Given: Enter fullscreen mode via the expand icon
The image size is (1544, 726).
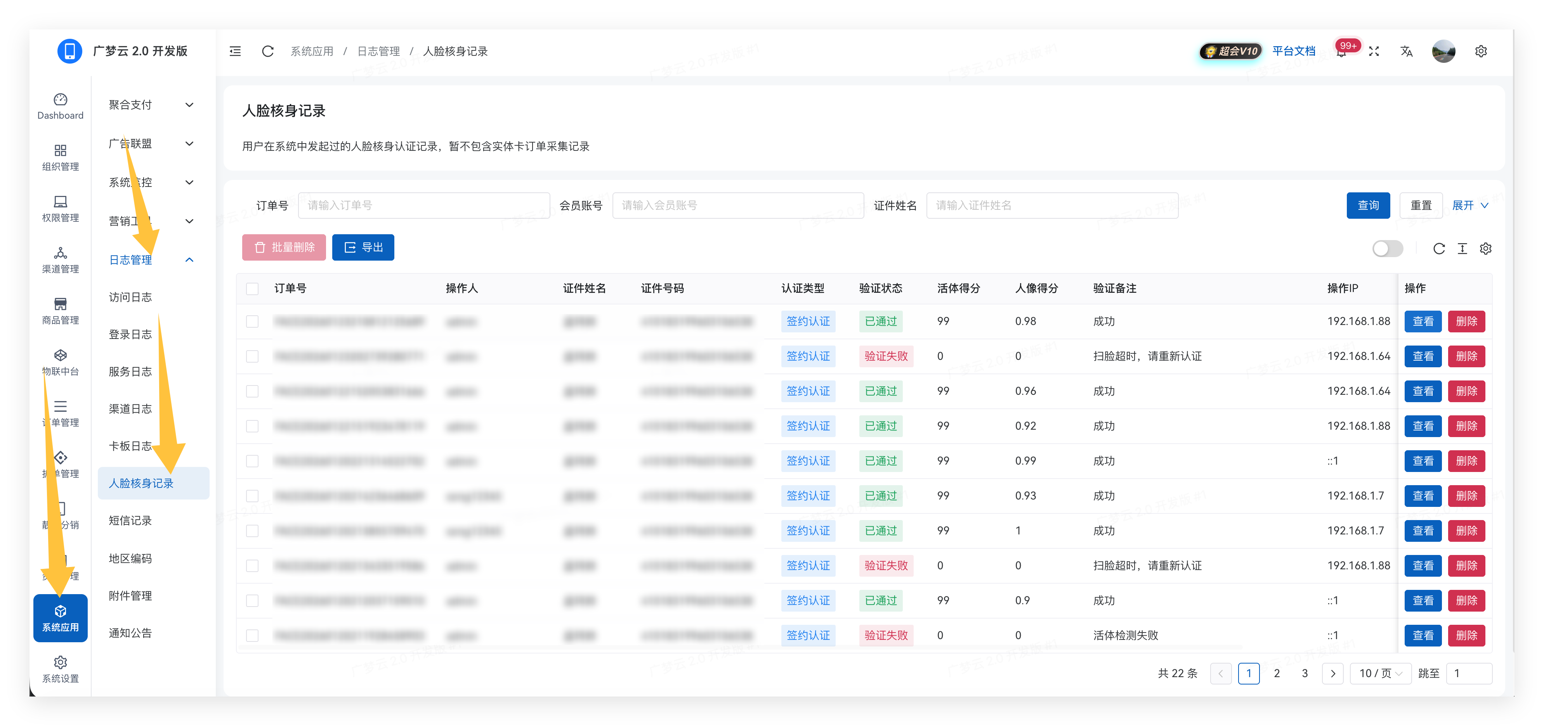Looking at the screenshot, I should pyautogui.click(x=1374, y=52).
